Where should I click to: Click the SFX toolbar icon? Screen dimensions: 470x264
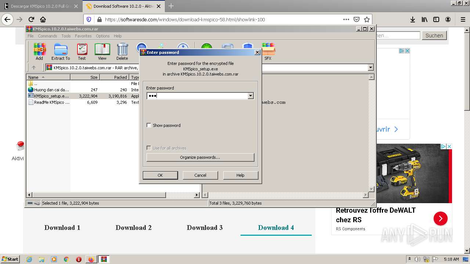click(268, 51)
